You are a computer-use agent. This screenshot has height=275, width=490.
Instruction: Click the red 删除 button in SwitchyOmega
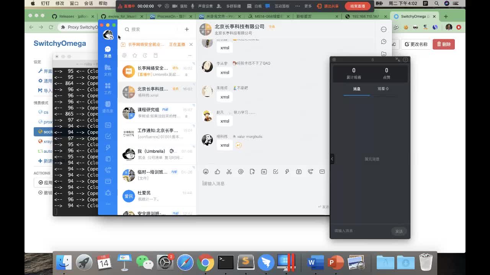[x=444, y=44]
